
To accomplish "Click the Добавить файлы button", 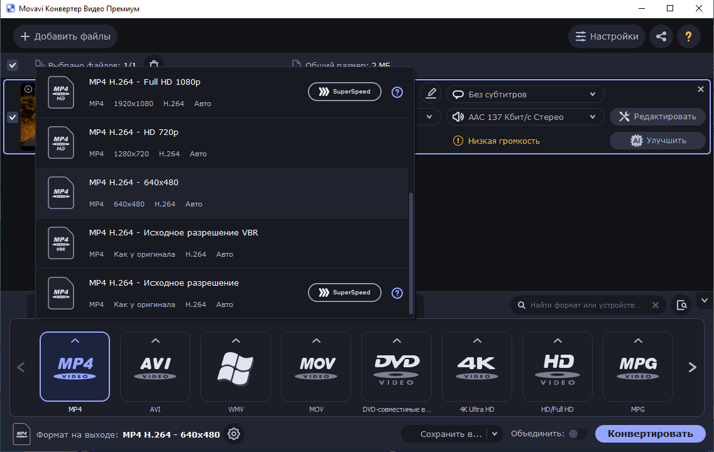I will point(65,36).
